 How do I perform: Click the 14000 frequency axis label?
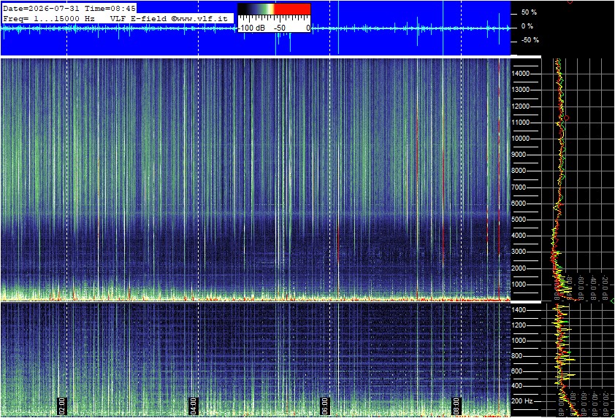[521, 74]
